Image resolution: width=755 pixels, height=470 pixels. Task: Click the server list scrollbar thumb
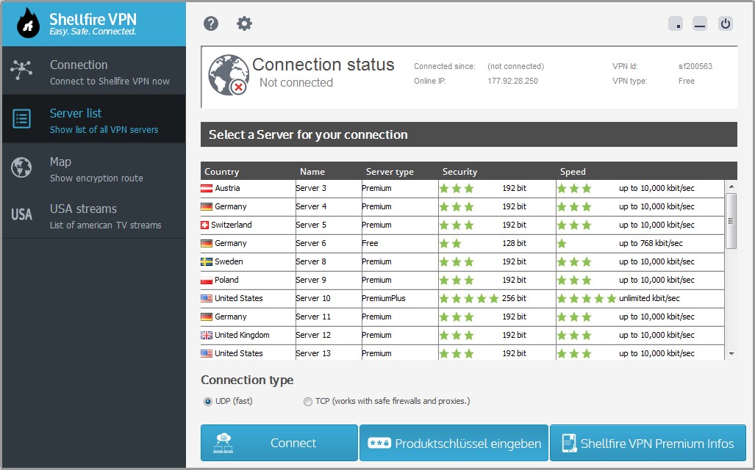pos(731,221)
